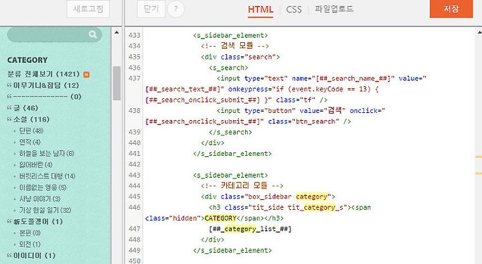Click the code editor scrollbar up arrow

pos(479,32)
